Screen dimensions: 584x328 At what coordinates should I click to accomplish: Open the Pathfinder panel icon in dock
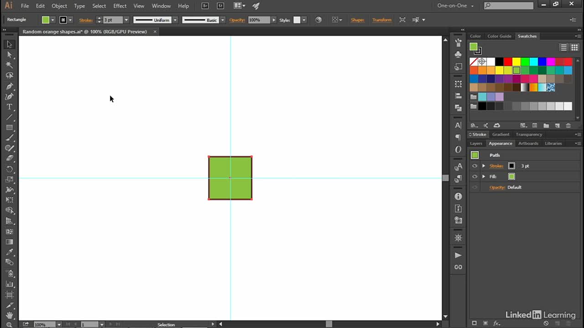tap(458, 108)
